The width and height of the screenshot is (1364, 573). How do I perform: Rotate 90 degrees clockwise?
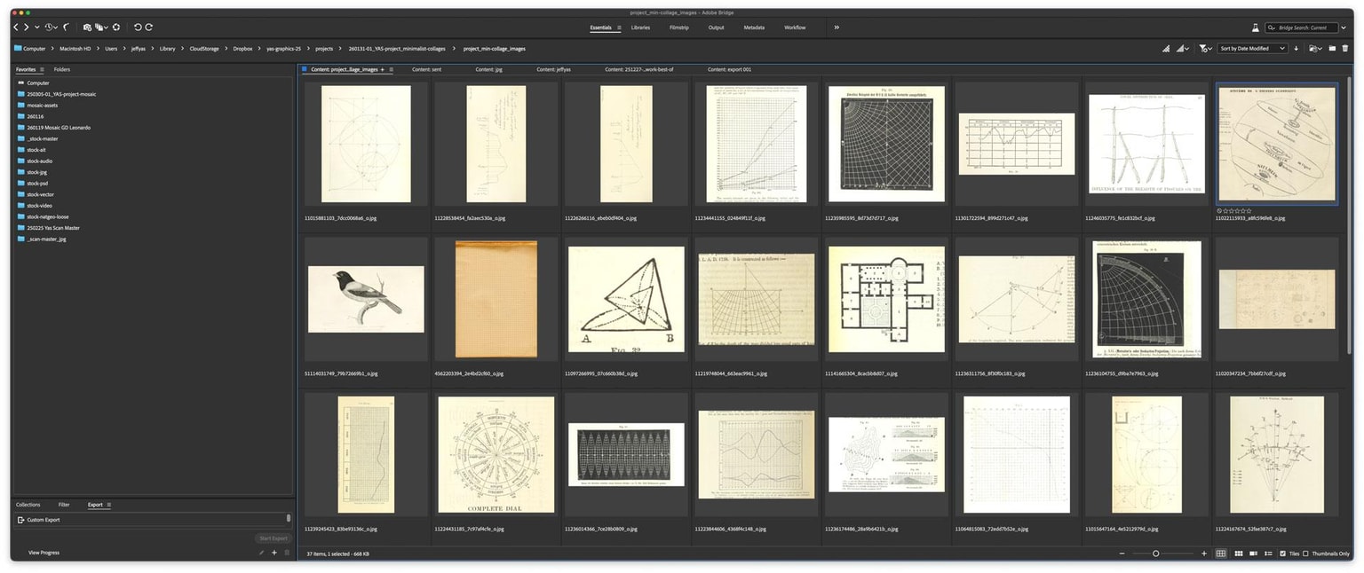148,27
